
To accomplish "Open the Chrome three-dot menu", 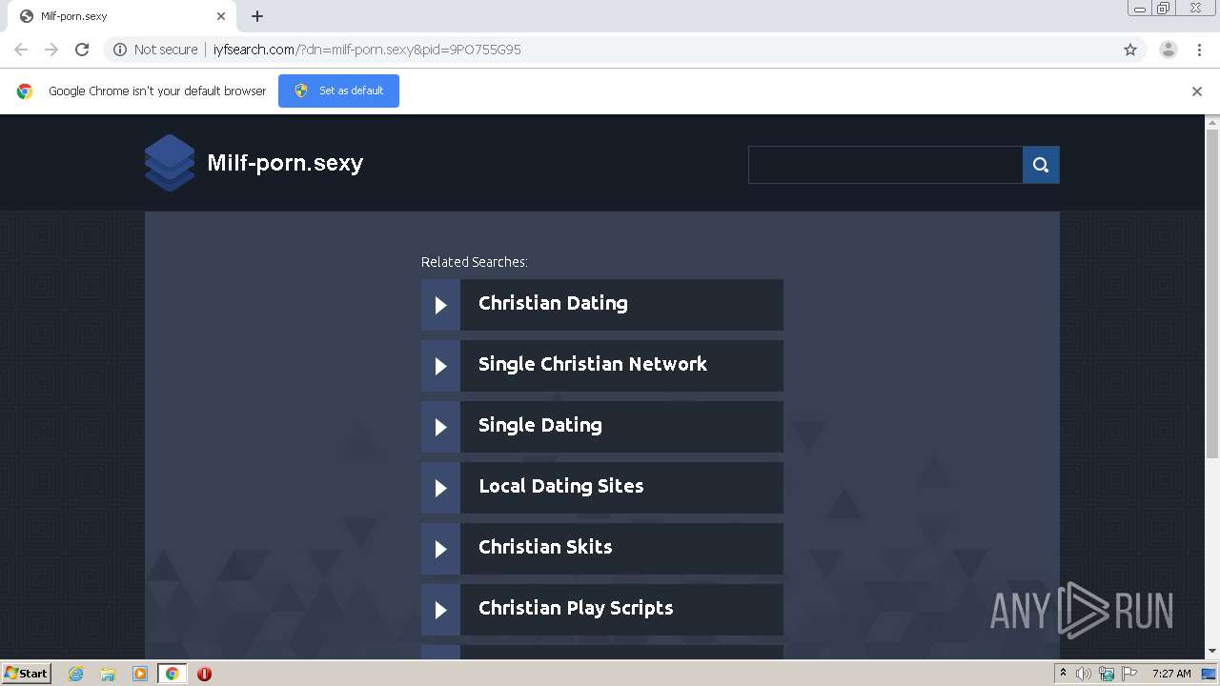I will pos(1200,50).
